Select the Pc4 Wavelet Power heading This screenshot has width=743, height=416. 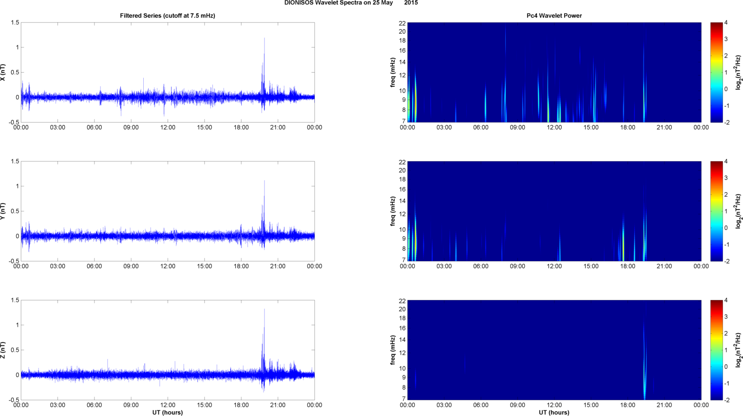point(554,16)
